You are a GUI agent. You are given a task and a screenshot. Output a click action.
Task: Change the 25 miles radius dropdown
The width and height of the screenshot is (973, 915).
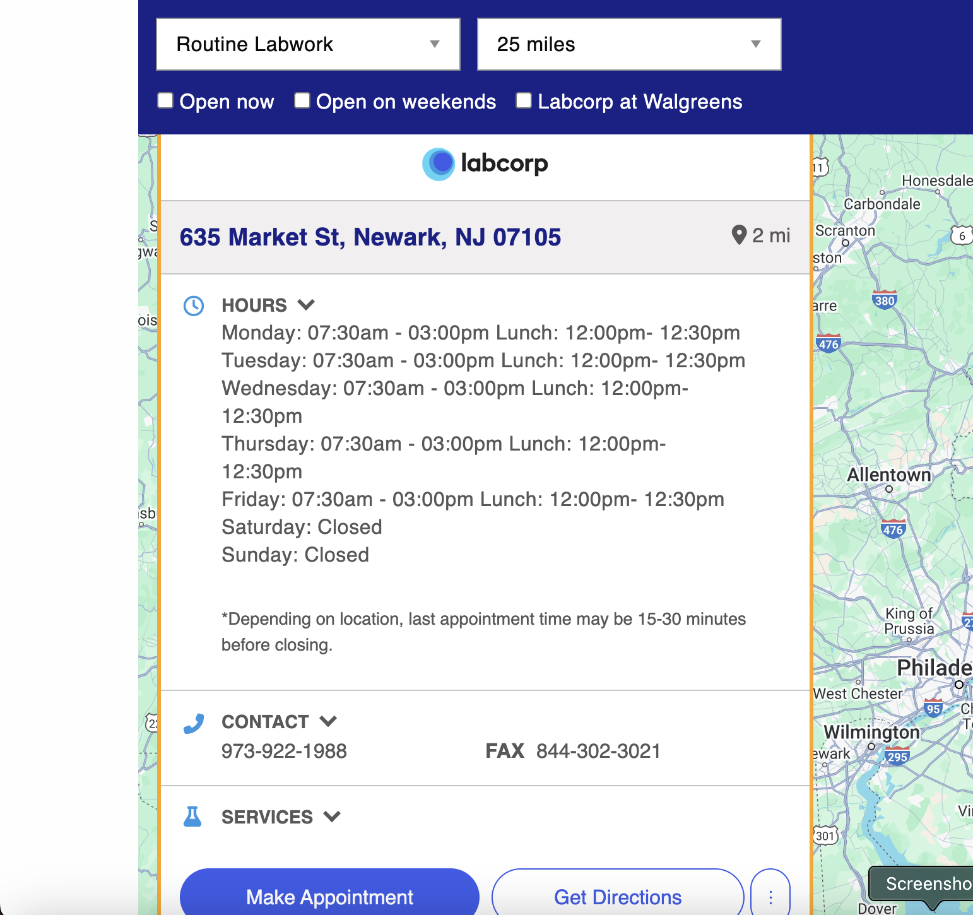629,44
